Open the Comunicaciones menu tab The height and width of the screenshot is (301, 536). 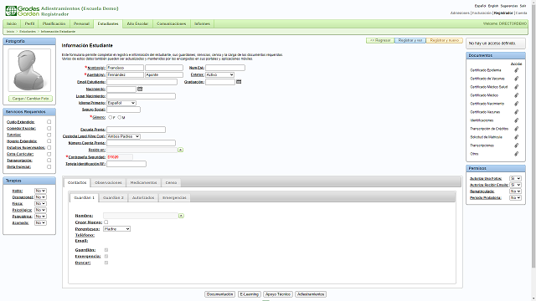click(171, 24)
